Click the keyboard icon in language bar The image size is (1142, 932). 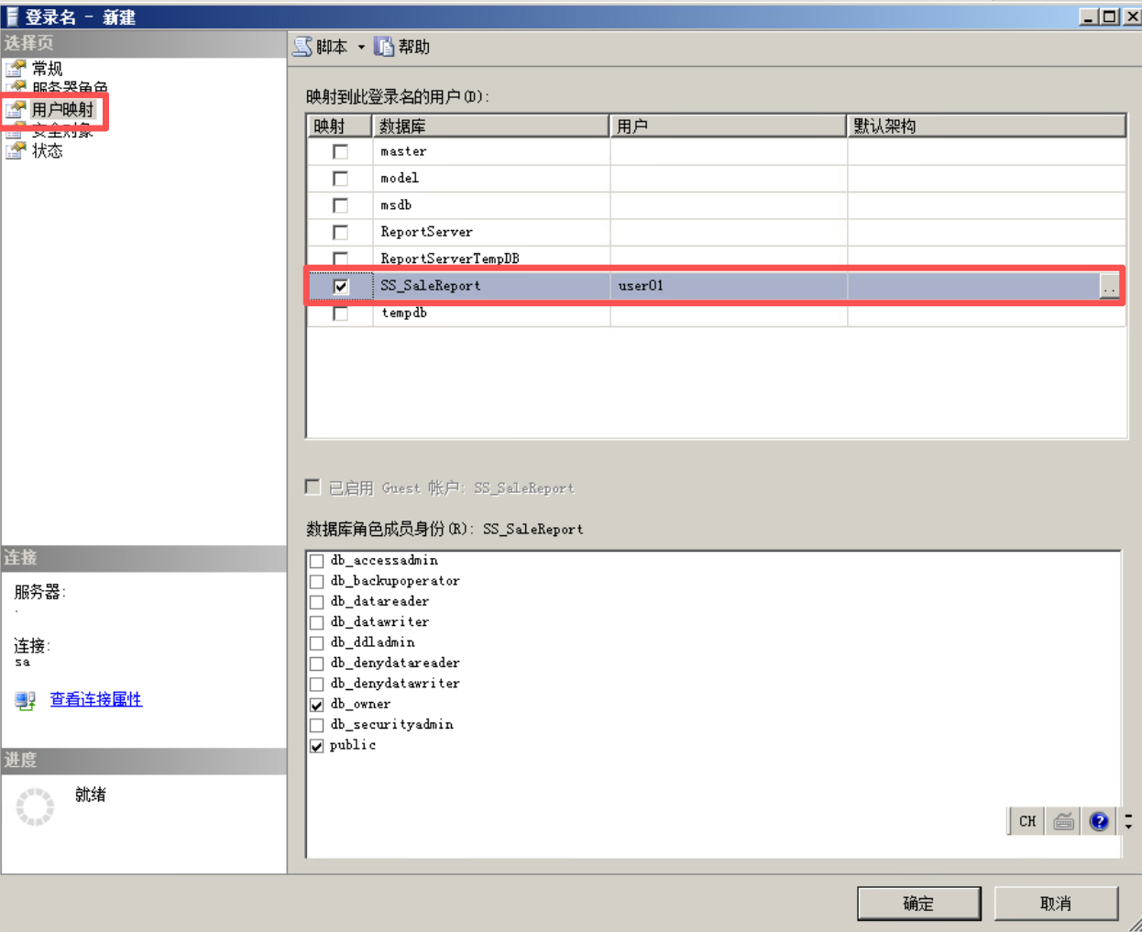point(1063,821)
